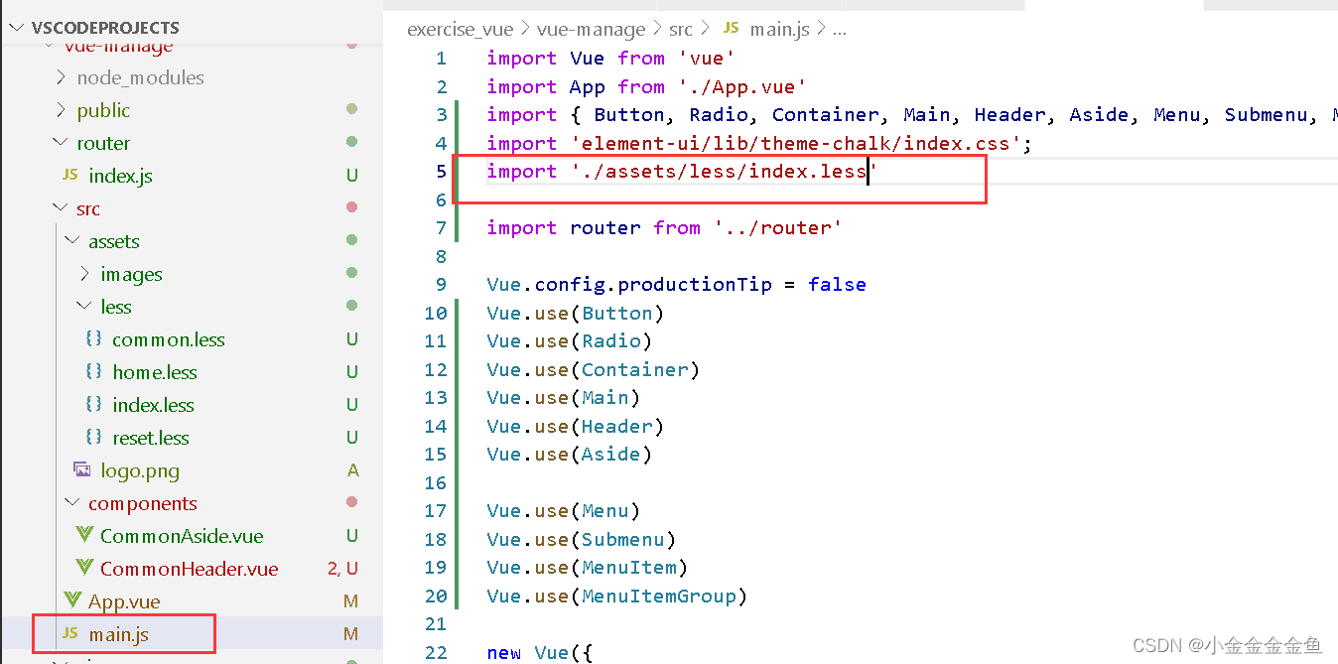Image resolution: width=1338 pixels, height=664 pixels.
Task: Click the JS icon of main.js in explorer
Action: tap(70, 633)
